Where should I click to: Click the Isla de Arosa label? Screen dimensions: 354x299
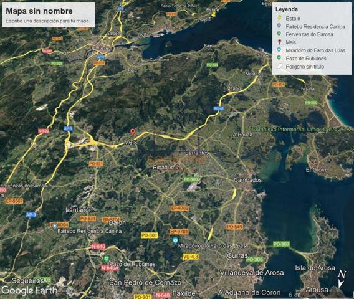[315, 268]
